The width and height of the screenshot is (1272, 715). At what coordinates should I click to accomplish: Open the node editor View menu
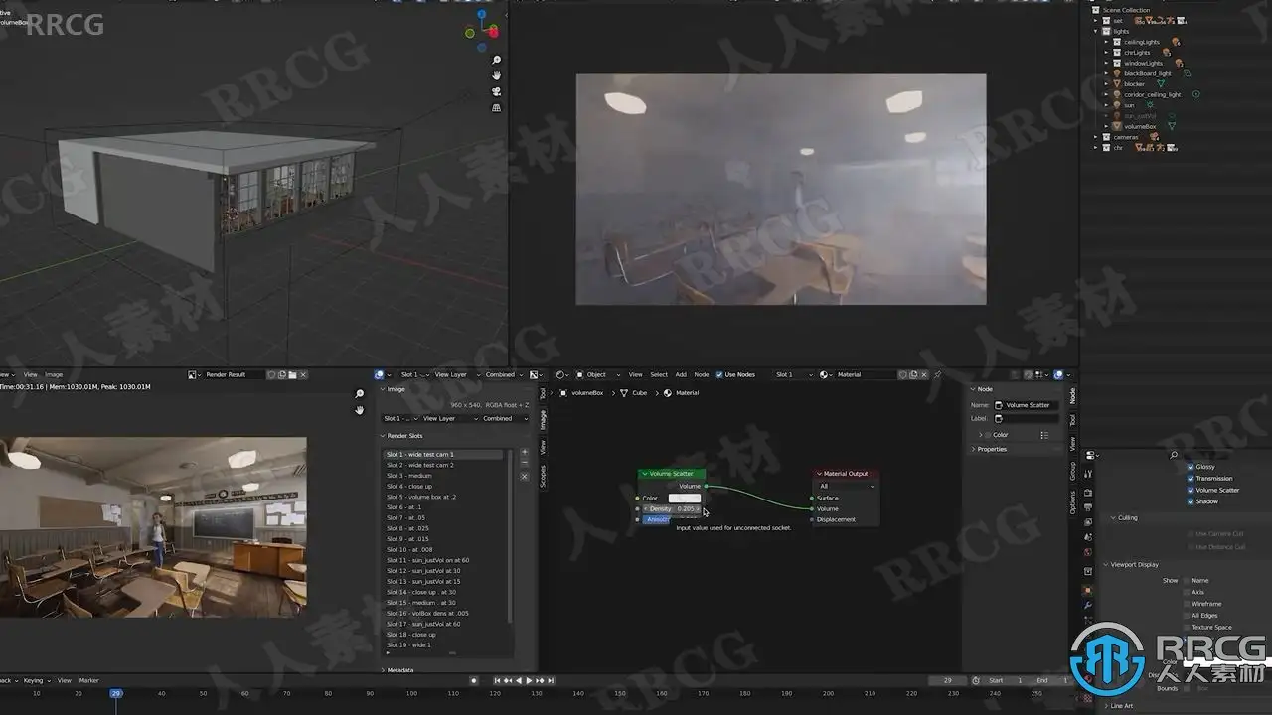click(635, 374)
